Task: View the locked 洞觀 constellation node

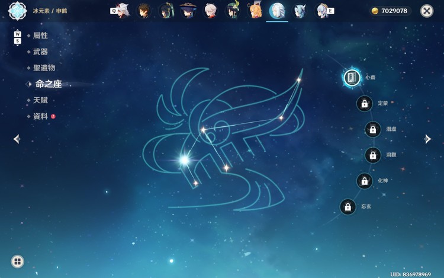Action: 373,155
